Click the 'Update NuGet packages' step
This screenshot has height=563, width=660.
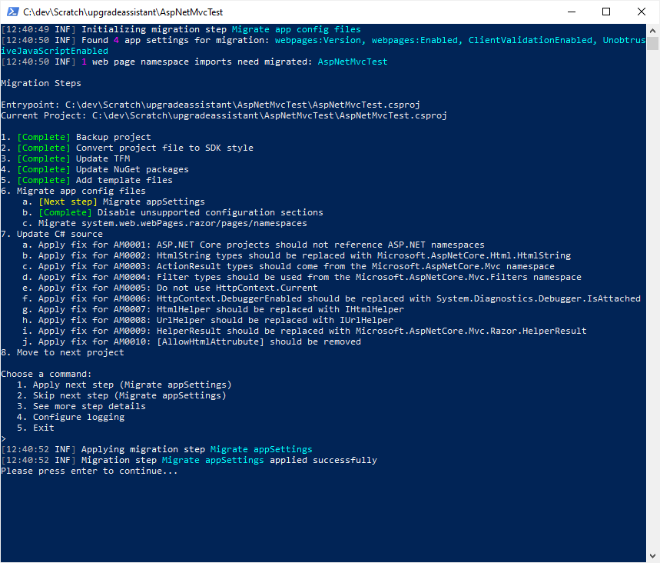tap(131, 169)
